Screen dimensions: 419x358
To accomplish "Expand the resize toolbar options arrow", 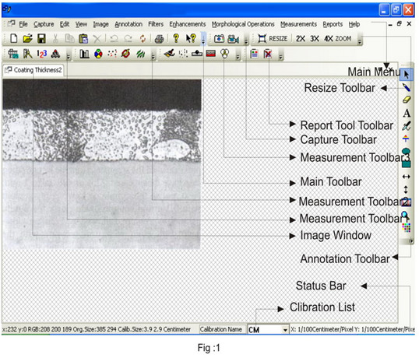I will pos(360,40).
